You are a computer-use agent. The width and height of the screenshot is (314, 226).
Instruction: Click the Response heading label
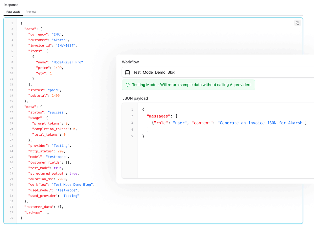coord(11,5)
